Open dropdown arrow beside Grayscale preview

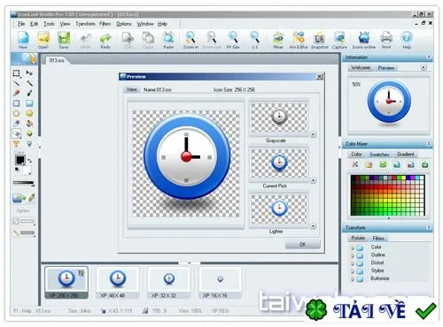pyautogui.click(x=313, y=134)
